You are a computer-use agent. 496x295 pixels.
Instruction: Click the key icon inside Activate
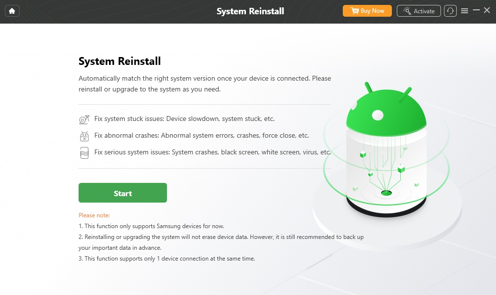coord(407,11)
